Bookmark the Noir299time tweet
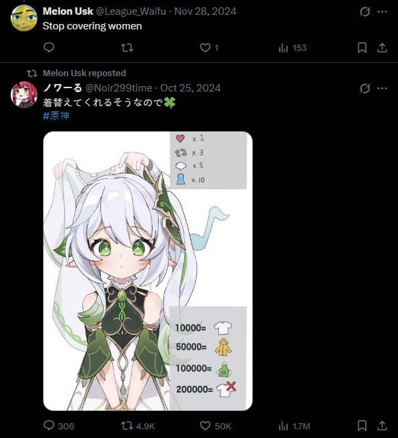Viewport: 398px width, 438px height. click(x=362, y=426)
